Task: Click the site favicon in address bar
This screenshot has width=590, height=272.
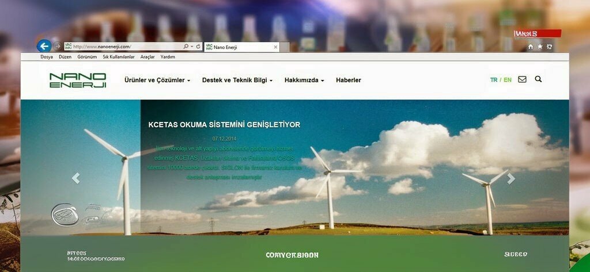Action: click(x=68, y=47)
